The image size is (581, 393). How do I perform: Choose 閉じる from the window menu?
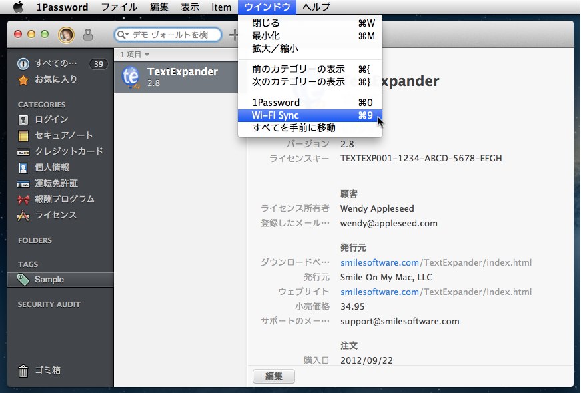point(310,23)
